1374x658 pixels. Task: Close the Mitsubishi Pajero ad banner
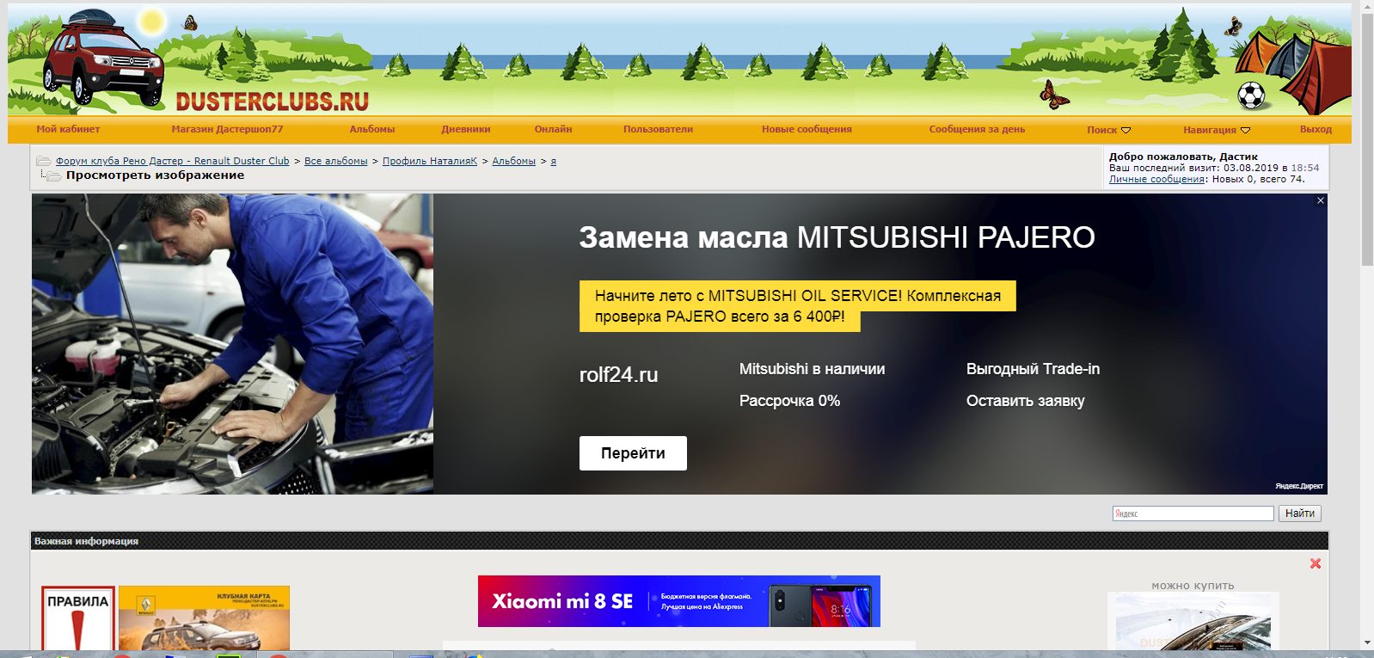coord(1321,200)
